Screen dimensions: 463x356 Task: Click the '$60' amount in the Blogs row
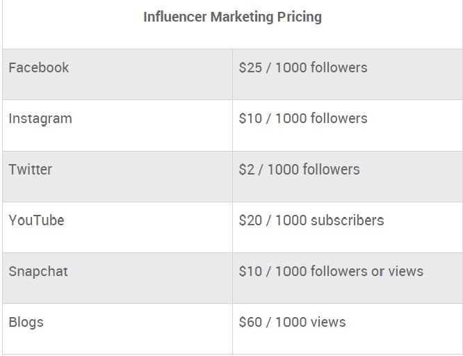tap(250, 322)
